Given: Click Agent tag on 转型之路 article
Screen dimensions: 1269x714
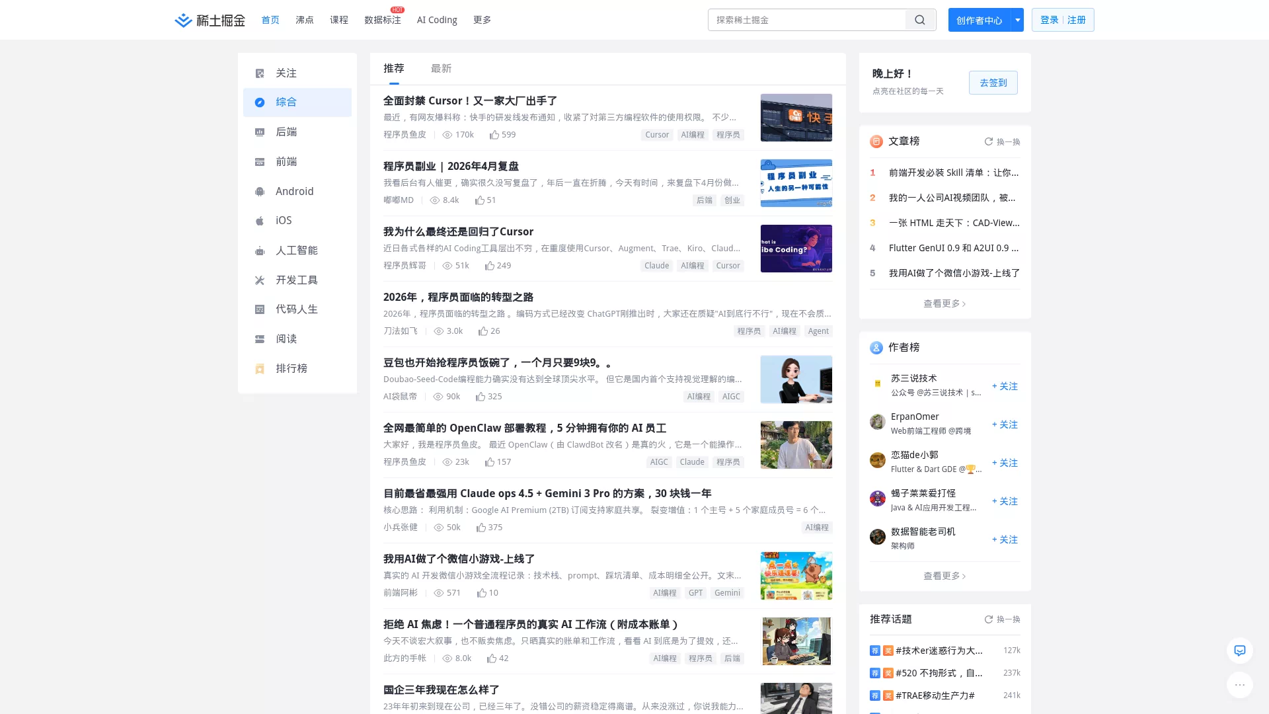Looking at the screenshot, I should pos(818,331).
